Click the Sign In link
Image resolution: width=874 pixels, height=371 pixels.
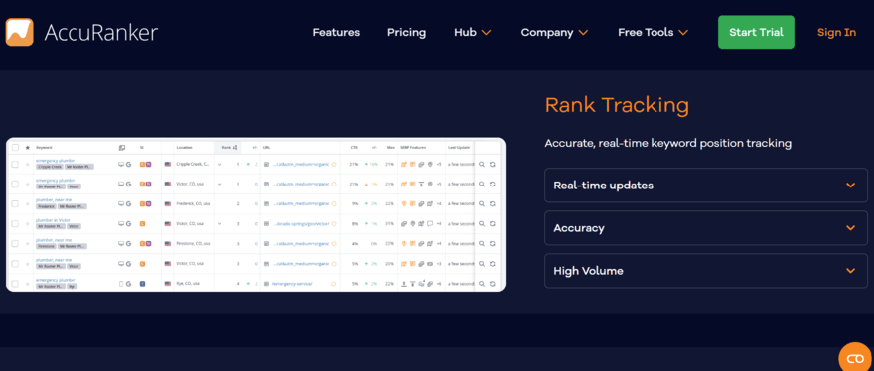click(836, 33)
